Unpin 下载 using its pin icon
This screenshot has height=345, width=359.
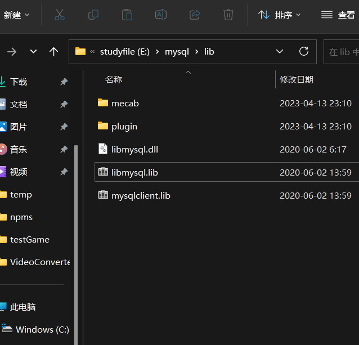pyautogui.click(x=64, y=82)
